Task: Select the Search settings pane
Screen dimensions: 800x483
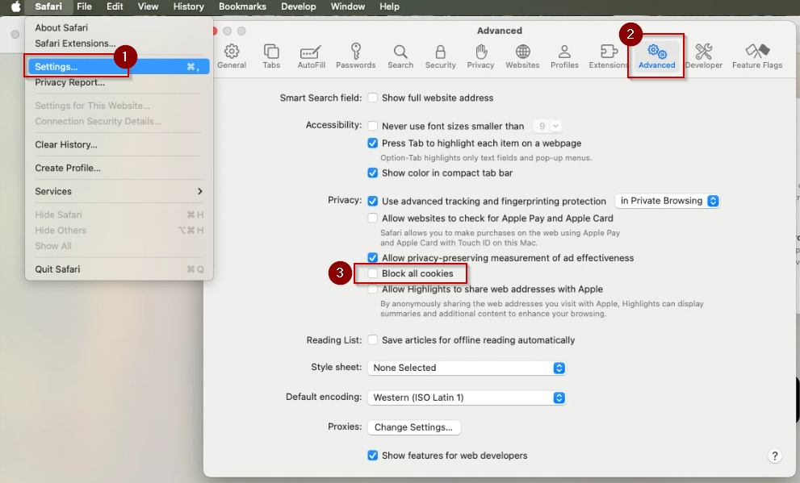Action: click(x=400, y=54)
